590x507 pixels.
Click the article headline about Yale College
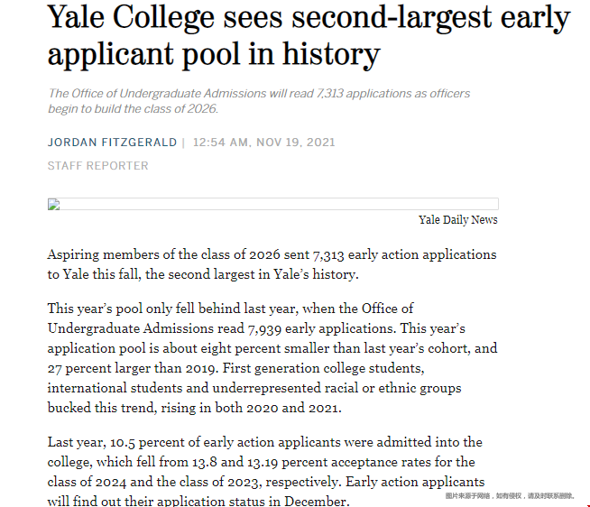coord(309,35)
